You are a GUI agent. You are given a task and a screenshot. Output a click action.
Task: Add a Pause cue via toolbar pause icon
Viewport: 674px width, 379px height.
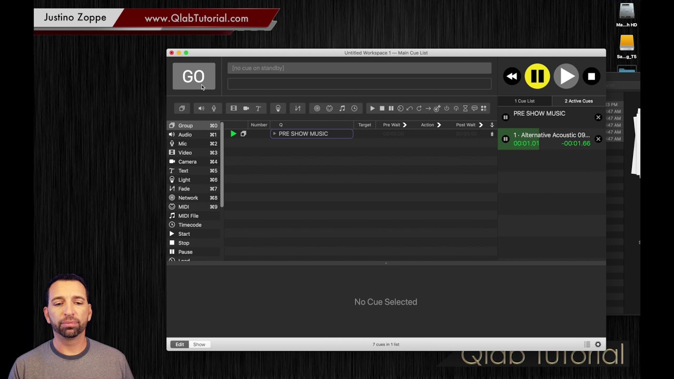pyautogui.click(x=391, y=108)
